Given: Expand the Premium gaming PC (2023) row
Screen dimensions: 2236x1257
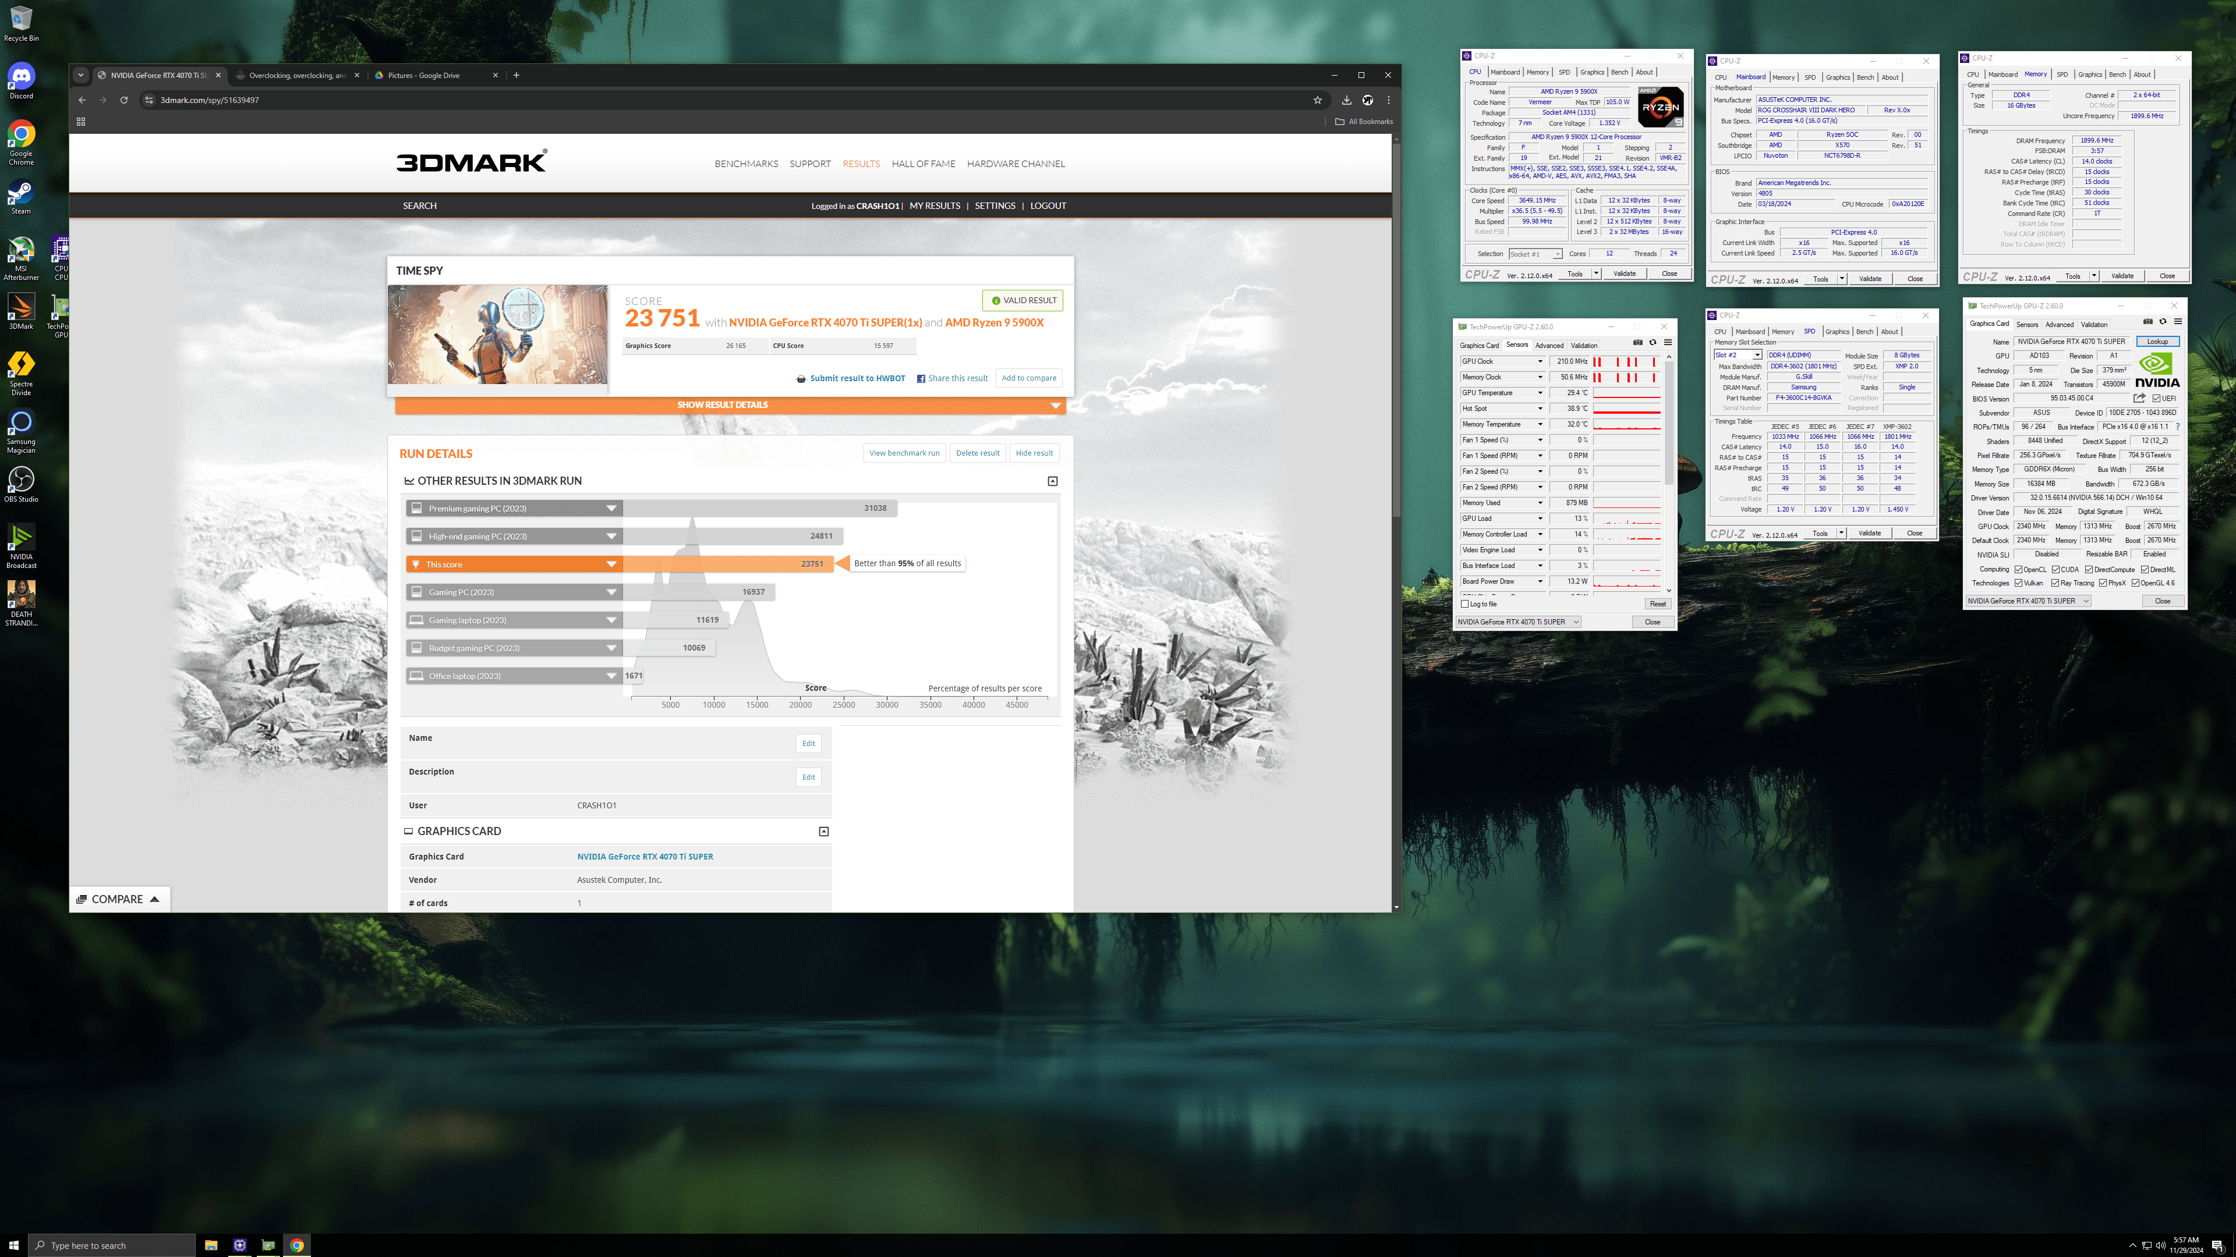Looking at the screenshot, I should [x=515, y=509].
